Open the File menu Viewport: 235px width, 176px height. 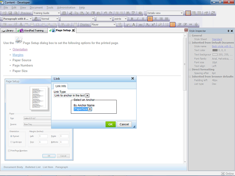(6, 7)
